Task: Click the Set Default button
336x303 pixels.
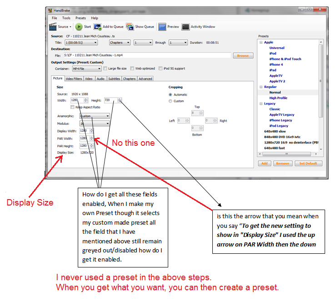Action: [x=308, y=163]
